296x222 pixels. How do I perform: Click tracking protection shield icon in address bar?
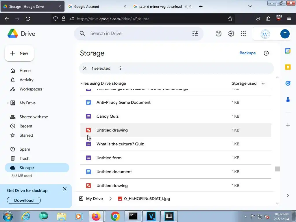tap(55, 18)
